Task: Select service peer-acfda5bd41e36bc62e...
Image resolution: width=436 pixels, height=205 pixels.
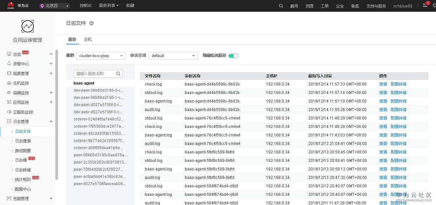Action: coord(100,177)
